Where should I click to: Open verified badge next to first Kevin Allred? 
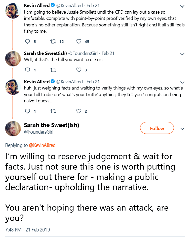click(x=53, y=5)
